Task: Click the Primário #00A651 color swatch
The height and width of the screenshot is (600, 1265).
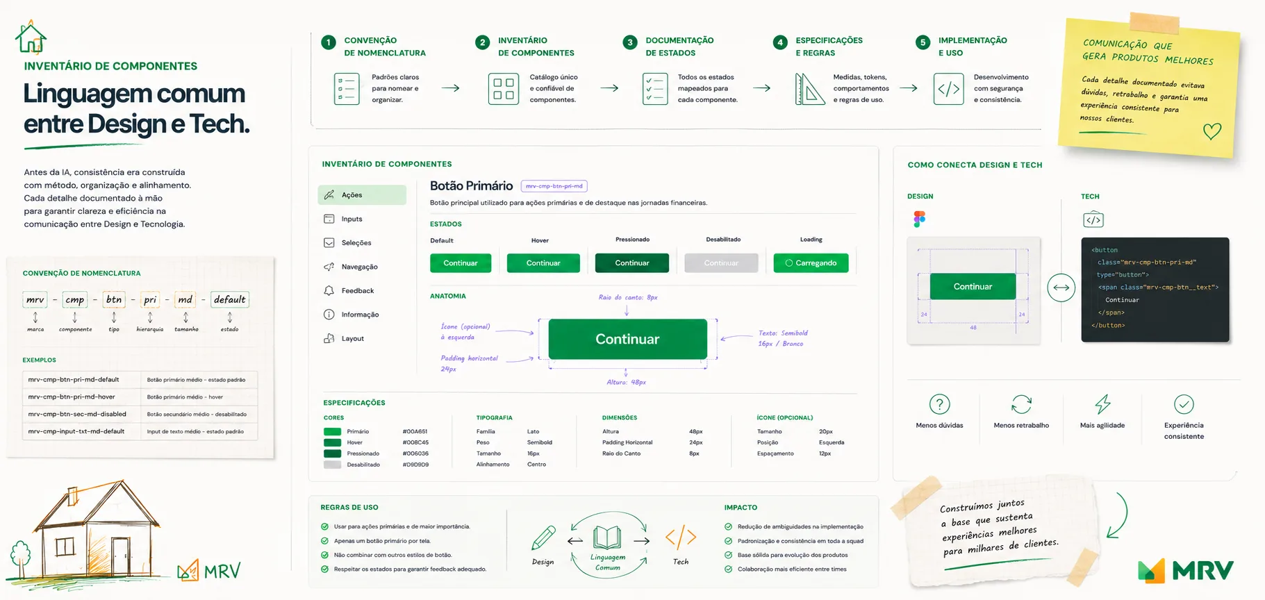Action: pos(332,431)
